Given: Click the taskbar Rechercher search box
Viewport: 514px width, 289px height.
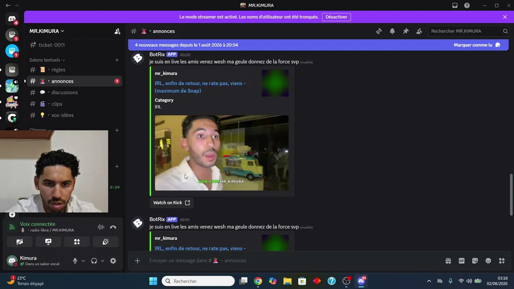Looking at the screenshot, I should point(198,281).
